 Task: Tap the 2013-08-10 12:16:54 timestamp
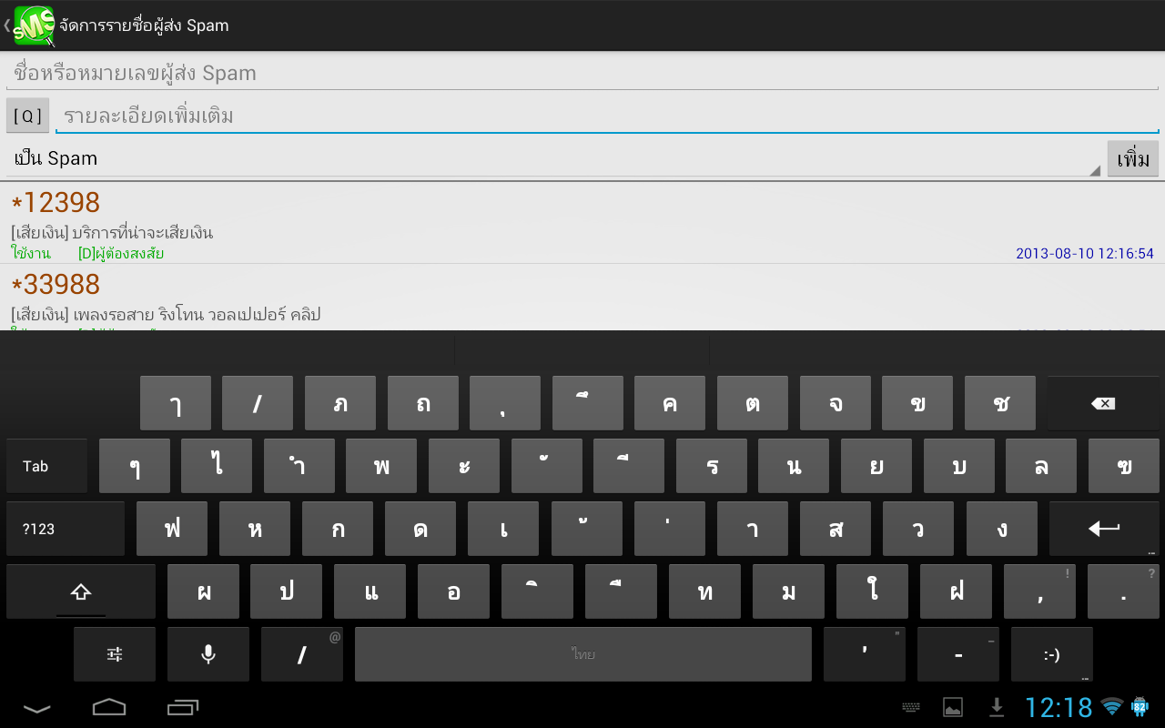coord(1085,254)
